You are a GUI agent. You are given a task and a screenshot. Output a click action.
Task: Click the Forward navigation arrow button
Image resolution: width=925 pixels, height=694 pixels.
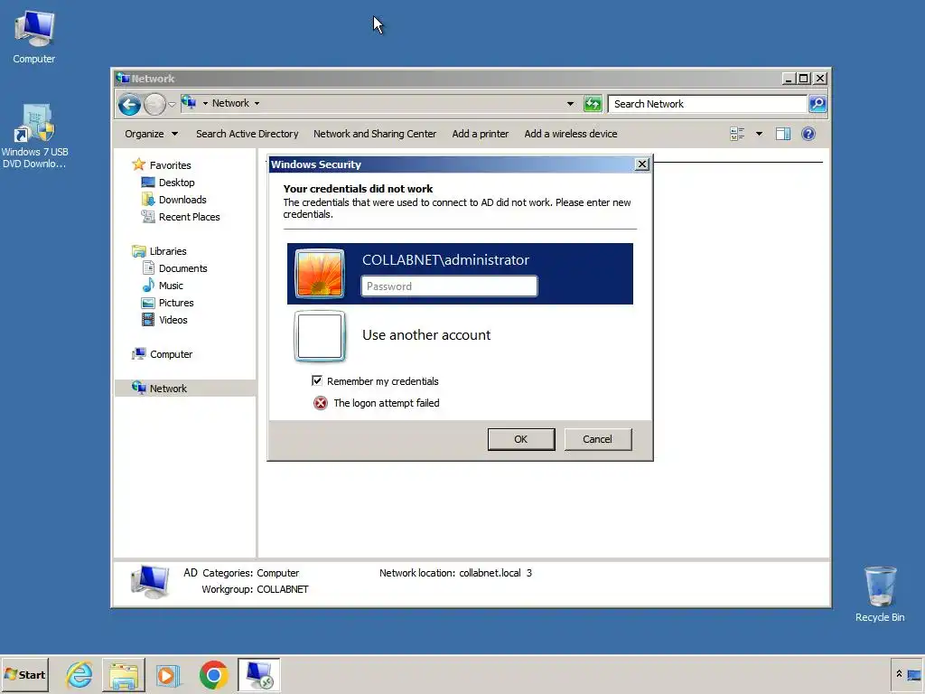point(154,105)
